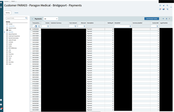This screenshot has width=174, height=112.
Task: Click the Check/Ref filter input field
Action: 122,26
